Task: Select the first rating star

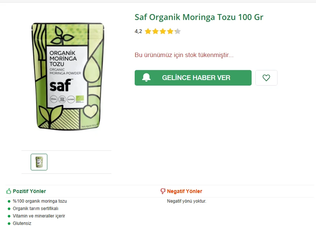Action: [148, 31]
